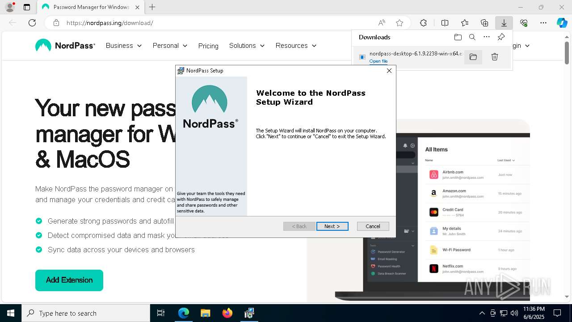The width and height of the screenshot is (572, 322).
Task: Show nordpass download in folder
Action: tap(473, 57)
